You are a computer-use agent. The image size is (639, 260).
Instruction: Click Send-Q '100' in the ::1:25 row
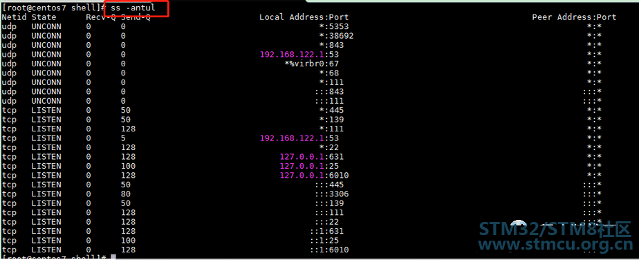(128, 241)
